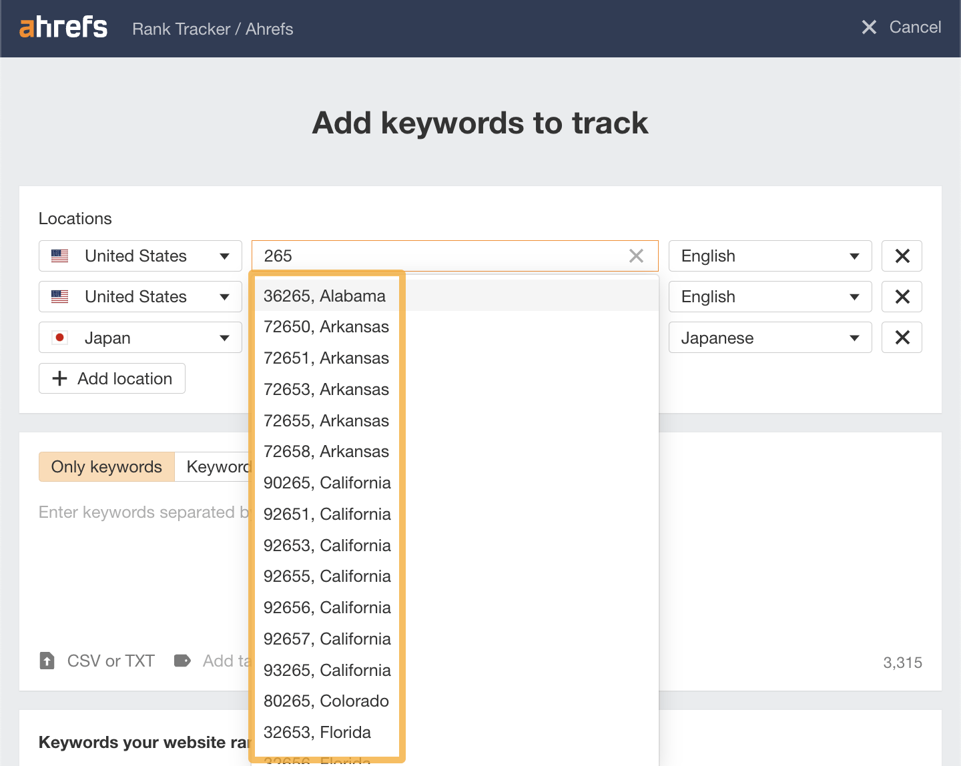961x766 pixels.
Task: Remove the Japan location row
Action: tap(902, 337)
